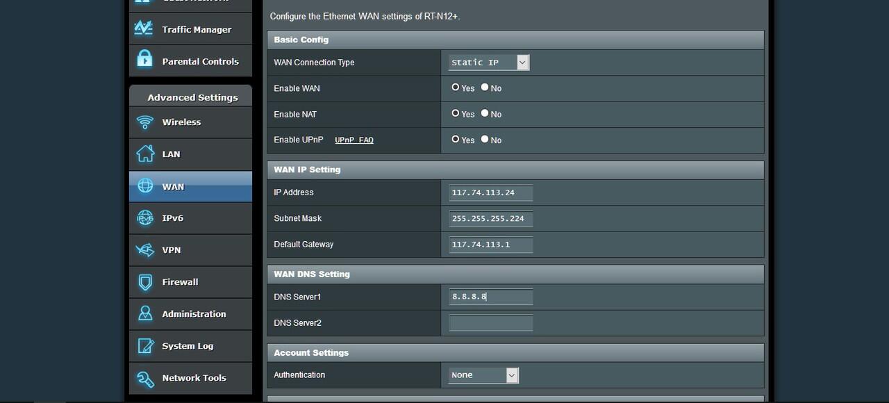
Task: Click the empty DNS Server2 field
Action: [x=491, y=323]
